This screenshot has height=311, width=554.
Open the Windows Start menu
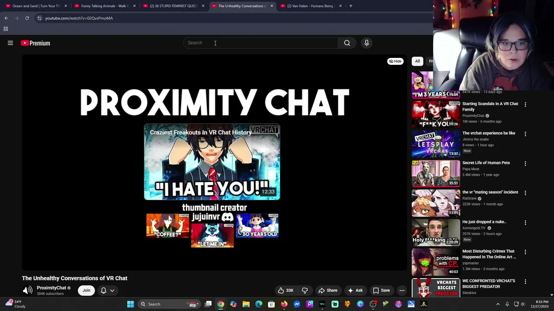[130, 304]
